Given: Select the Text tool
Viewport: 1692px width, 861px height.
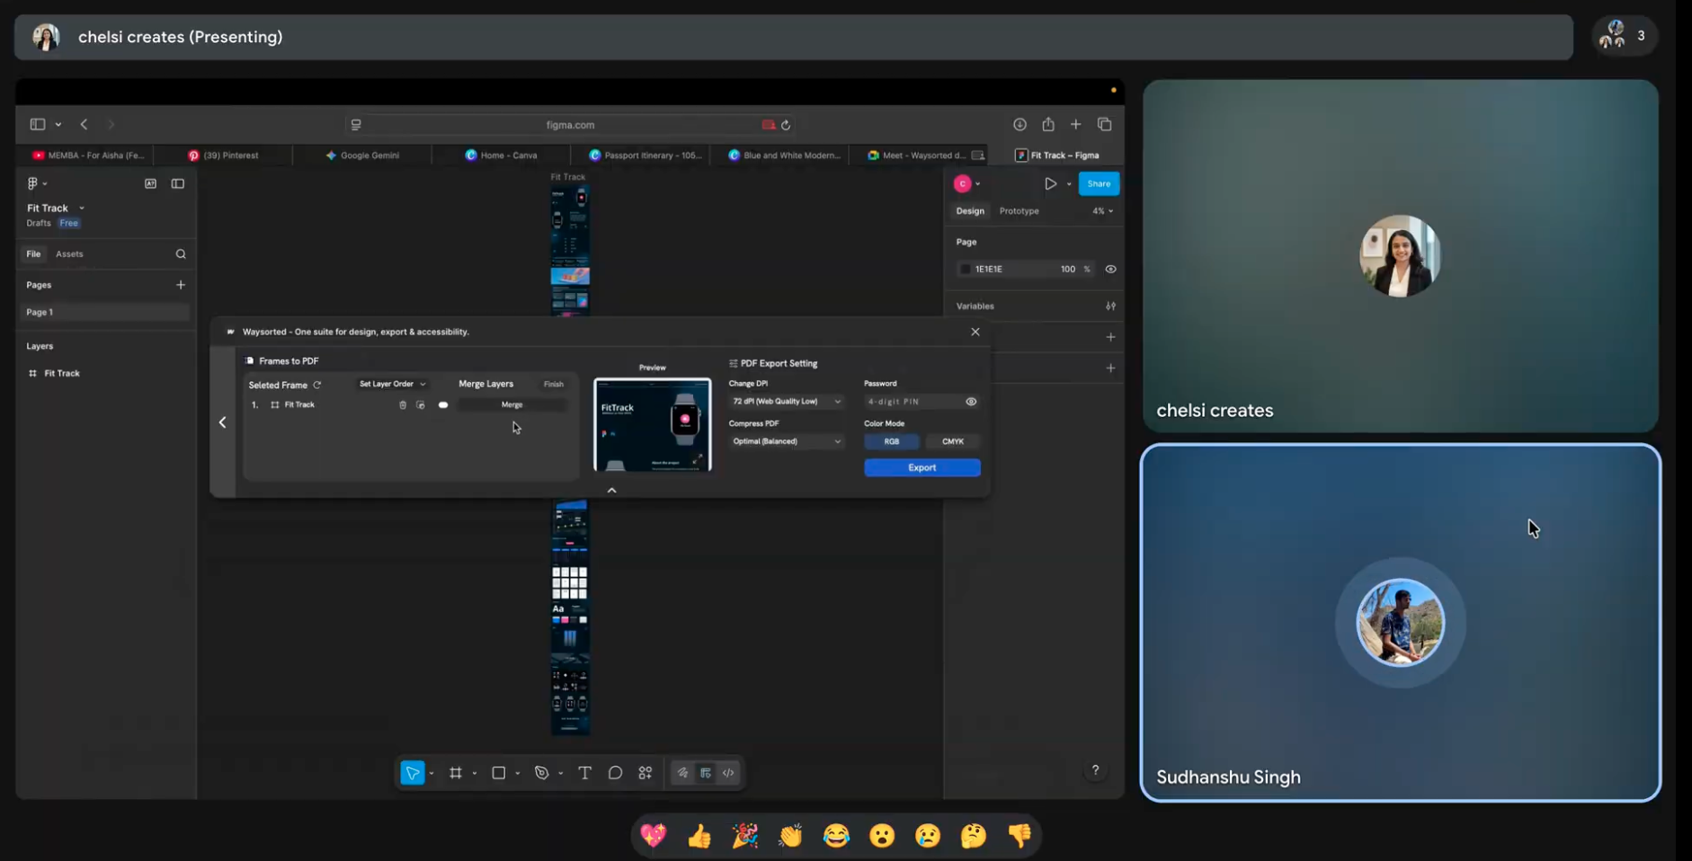Looking at the screenshot, I should (x=584, y=773).
